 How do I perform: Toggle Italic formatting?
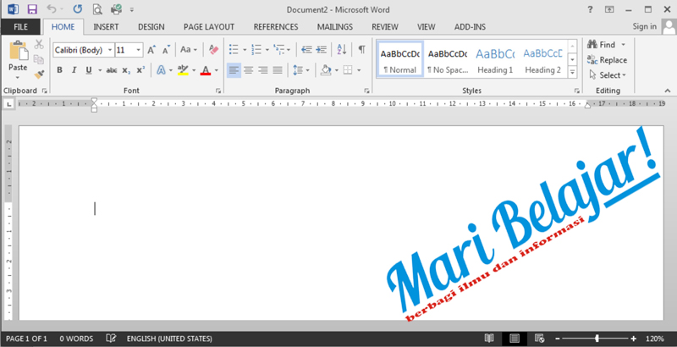pos(74,70)
